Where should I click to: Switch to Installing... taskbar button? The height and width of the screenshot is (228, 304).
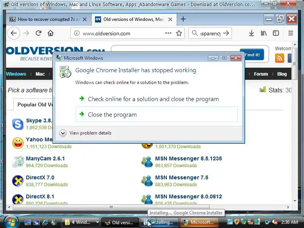click(x=159, y=222)
